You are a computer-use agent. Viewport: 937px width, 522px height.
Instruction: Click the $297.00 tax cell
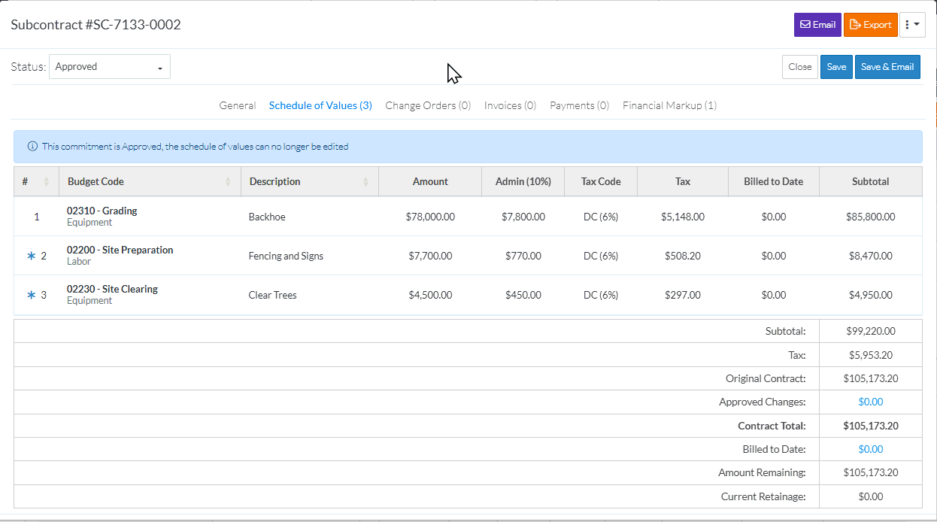(683, 296)
